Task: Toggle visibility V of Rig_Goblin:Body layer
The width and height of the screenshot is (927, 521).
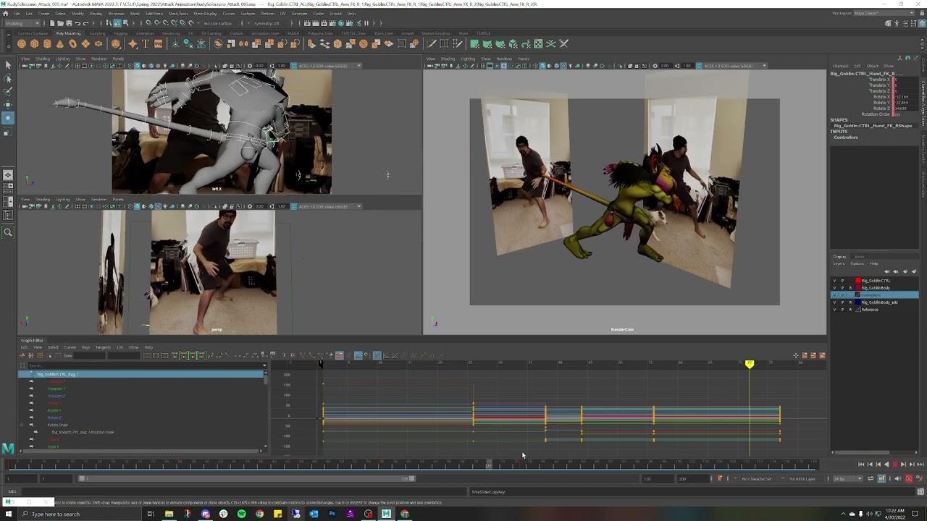Action: (x=834, y=288)
